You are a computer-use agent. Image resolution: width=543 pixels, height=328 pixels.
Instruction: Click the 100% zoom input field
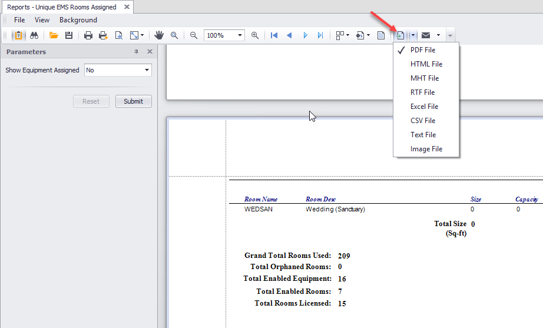coord(220,35)
